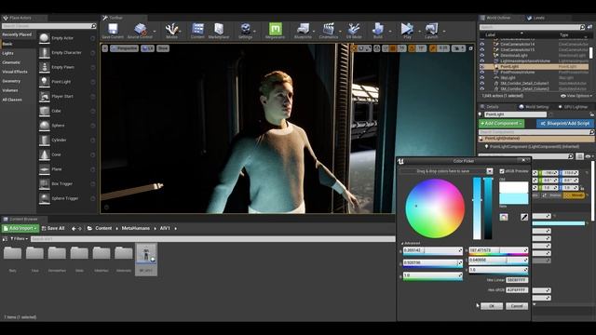Viewport: 596px width, 335px height.
Task: Switch to the World Settings tab
Action: 534,107
